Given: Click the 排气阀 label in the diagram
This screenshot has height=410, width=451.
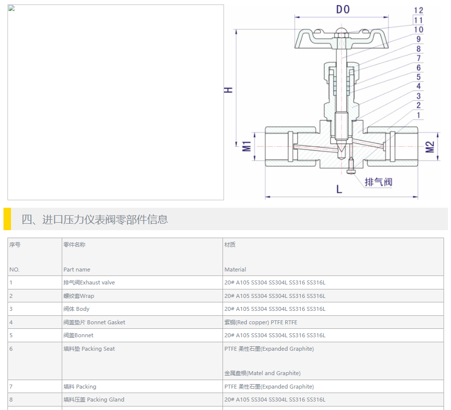Looking at the screenshot, I should [x=378, y=182].
